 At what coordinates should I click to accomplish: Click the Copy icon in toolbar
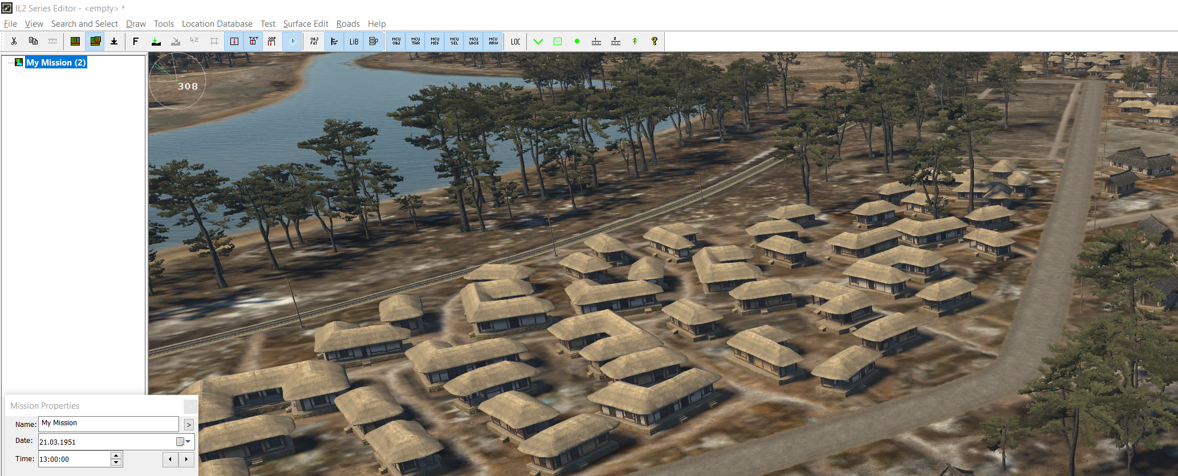(33, 41)
